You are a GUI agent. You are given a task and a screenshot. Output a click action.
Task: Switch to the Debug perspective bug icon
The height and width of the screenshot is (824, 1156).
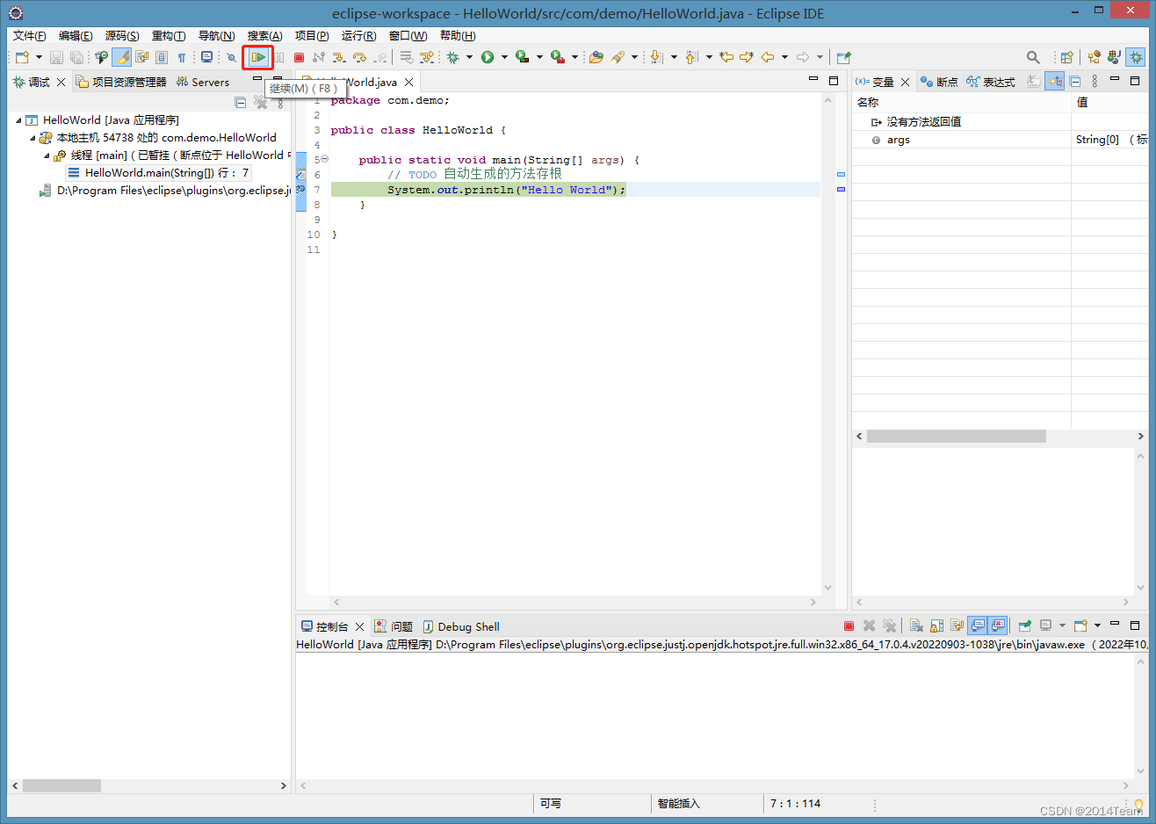[x=1136, y=58]
